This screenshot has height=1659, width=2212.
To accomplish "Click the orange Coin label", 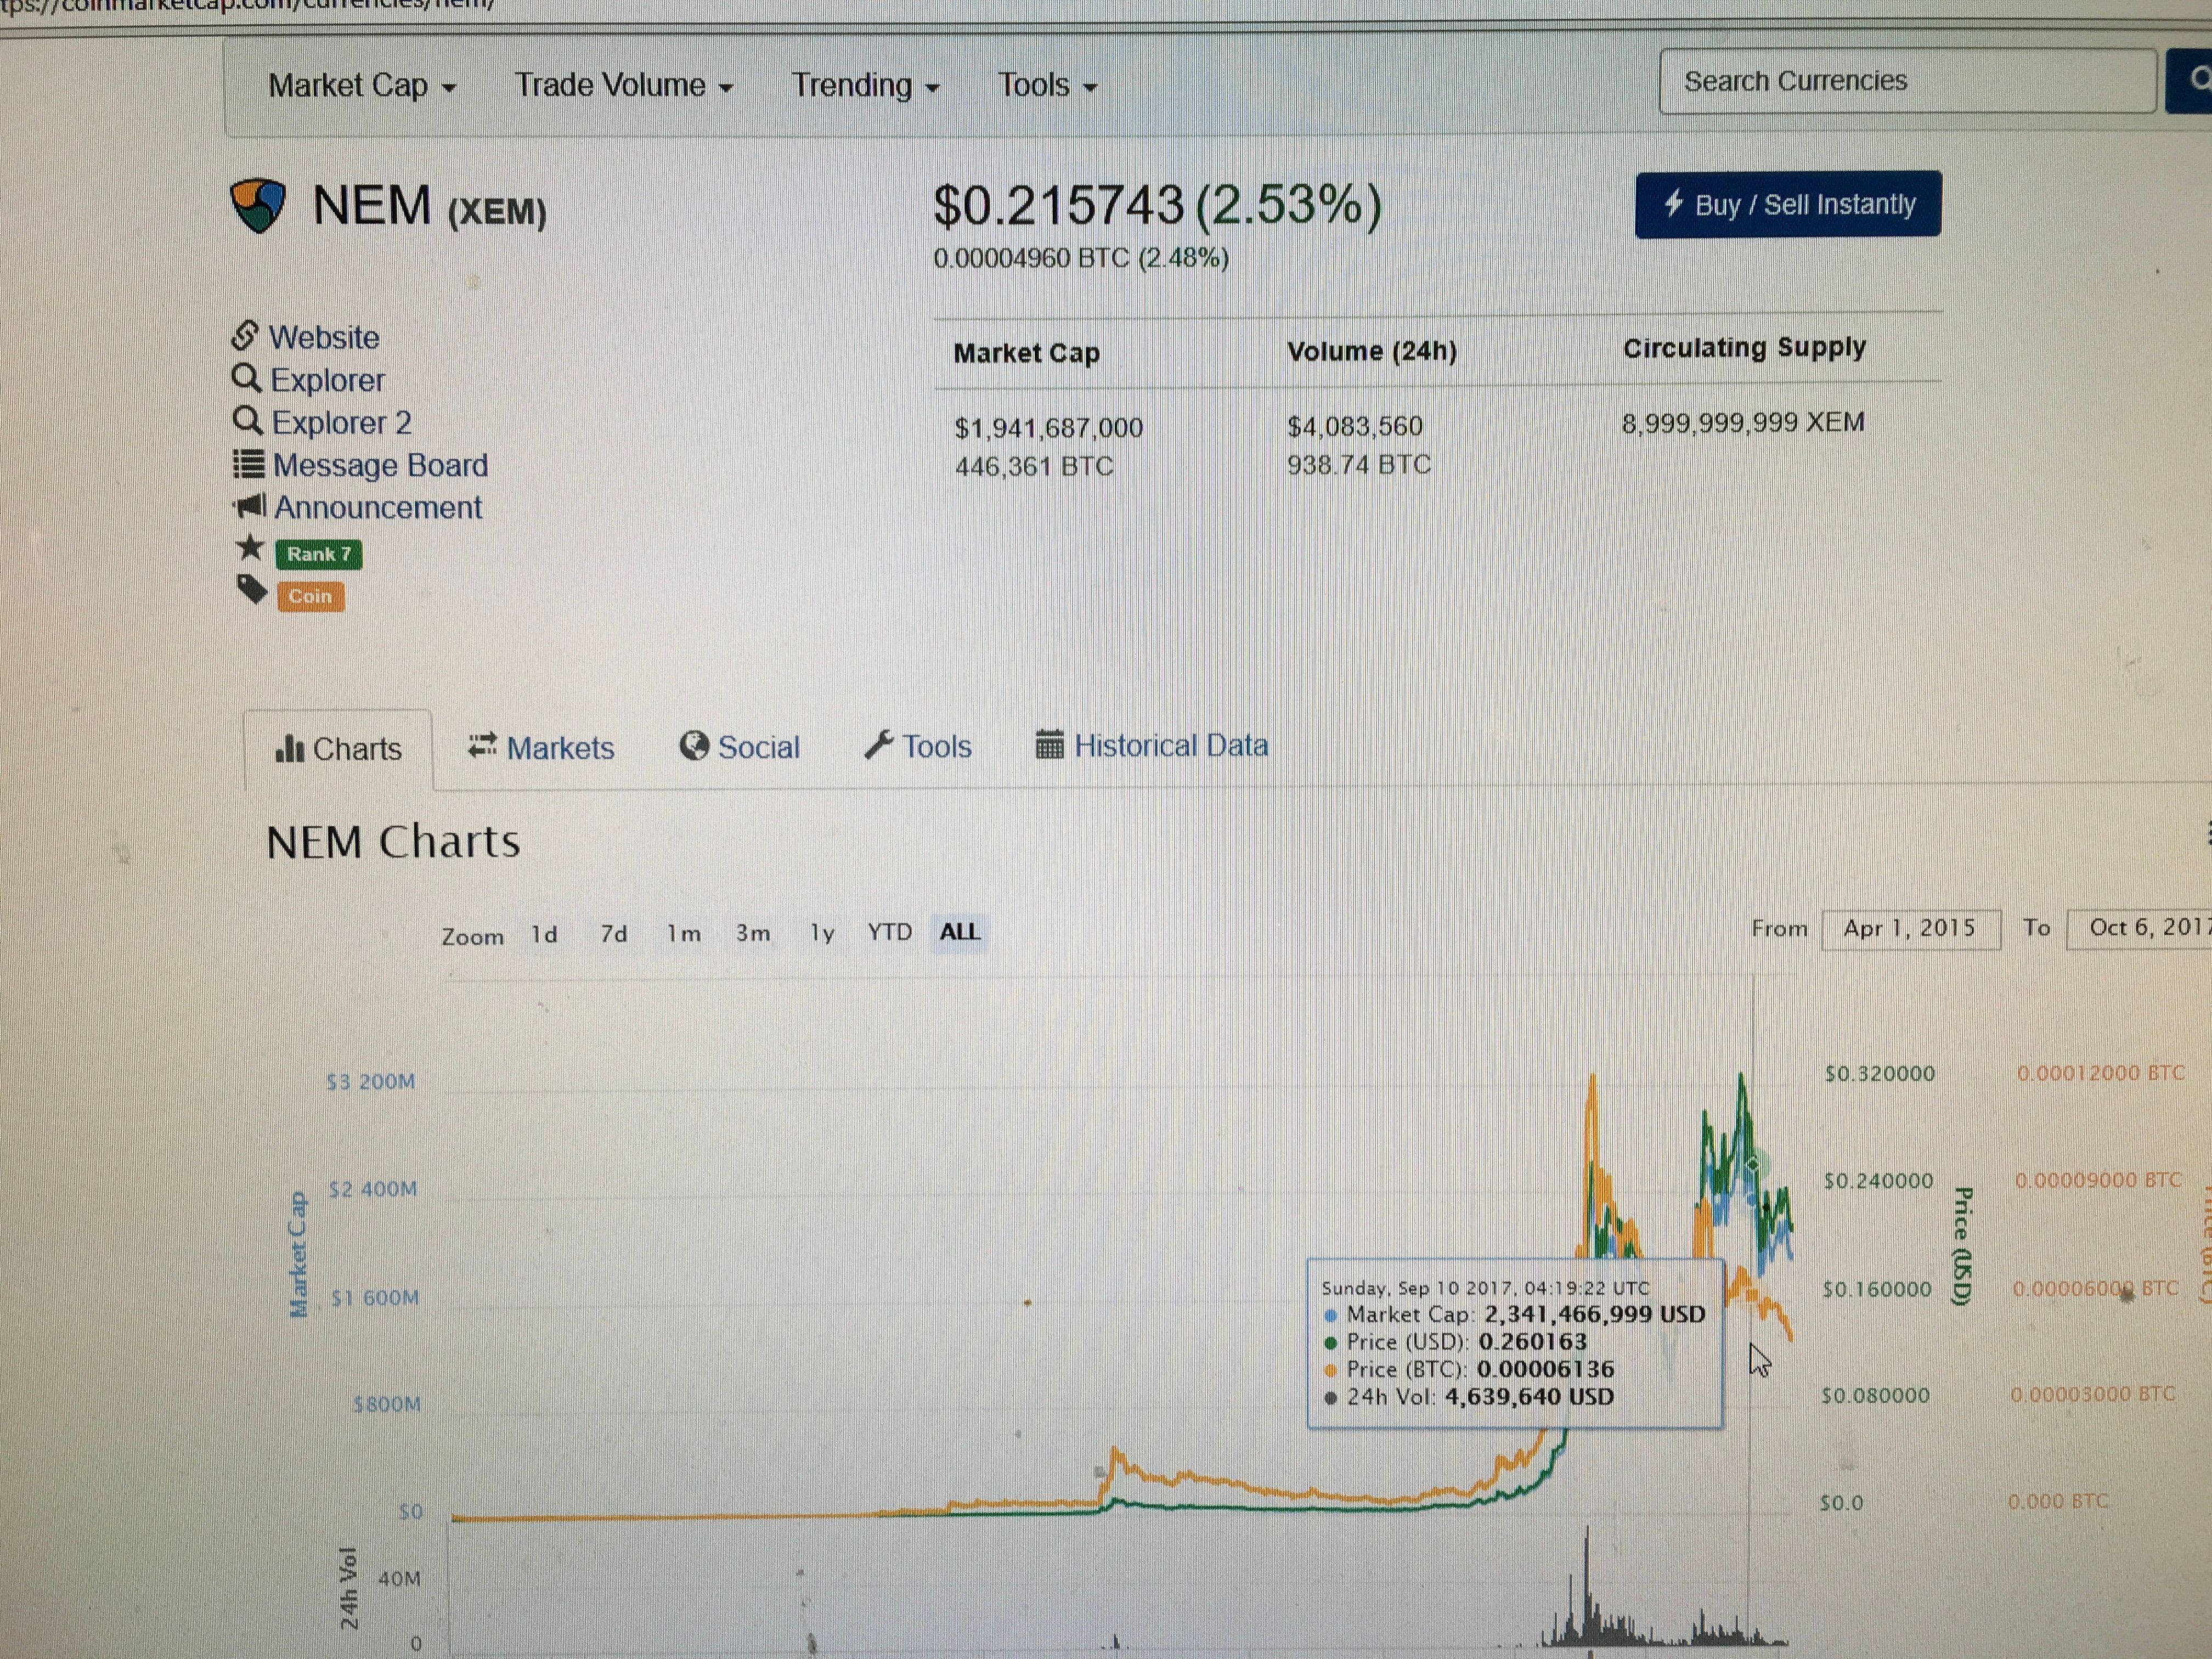I will [310, 597].
